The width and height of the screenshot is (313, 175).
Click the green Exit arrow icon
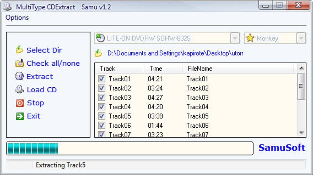pos(20,116)
